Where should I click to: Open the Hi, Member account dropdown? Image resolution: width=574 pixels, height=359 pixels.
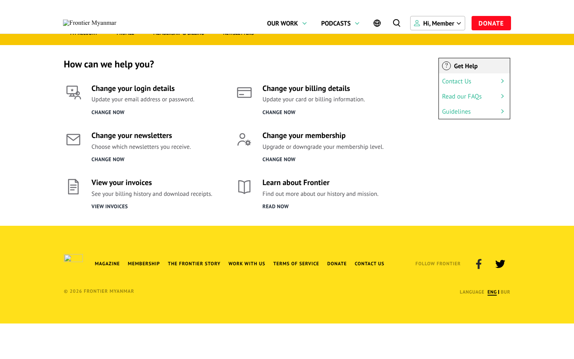pos(438,23)
